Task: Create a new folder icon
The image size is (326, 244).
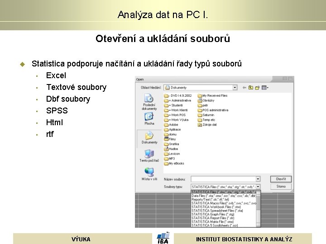Action: (x=257, y=88)
